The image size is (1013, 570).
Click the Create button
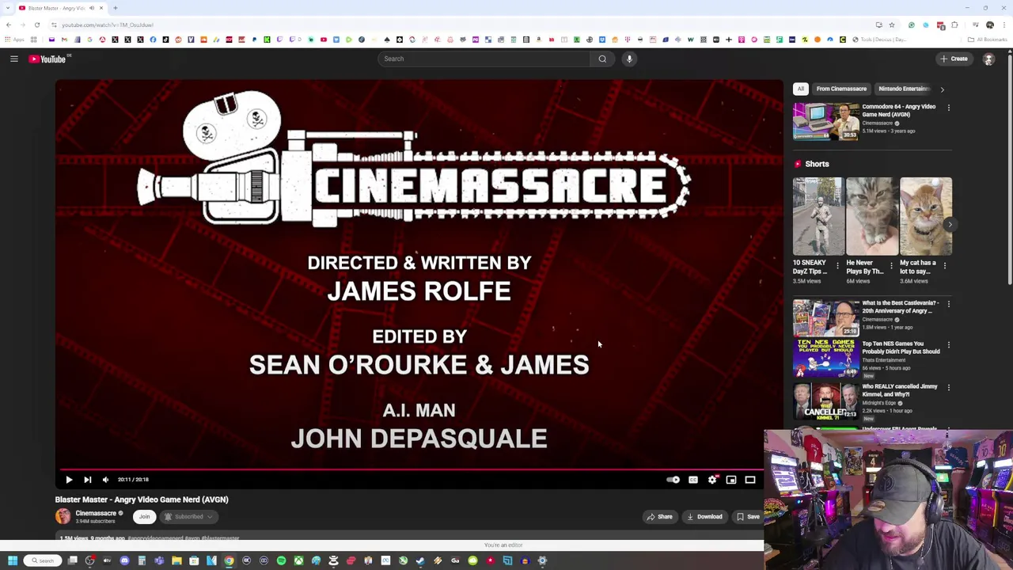point(954,59)
